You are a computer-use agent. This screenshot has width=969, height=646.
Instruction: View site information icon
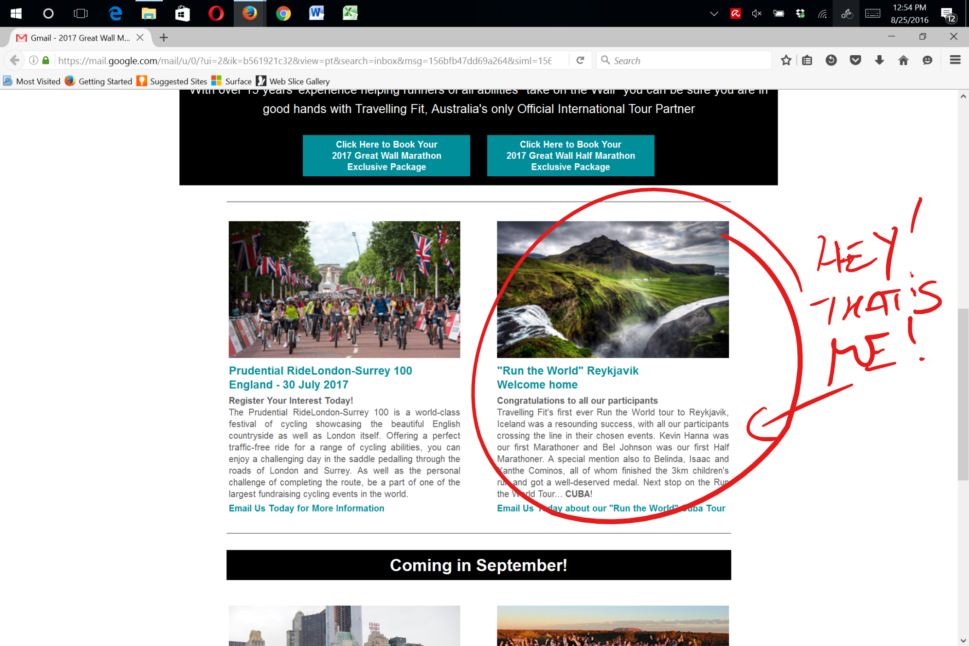33,60
